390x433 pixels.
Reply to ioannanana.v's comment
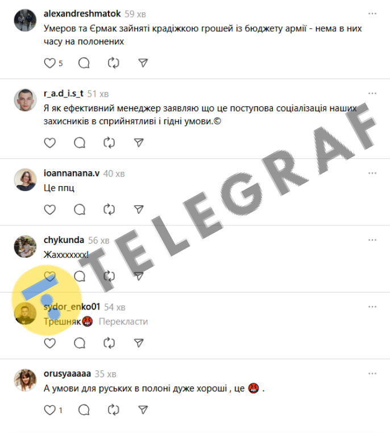point(80,209)
